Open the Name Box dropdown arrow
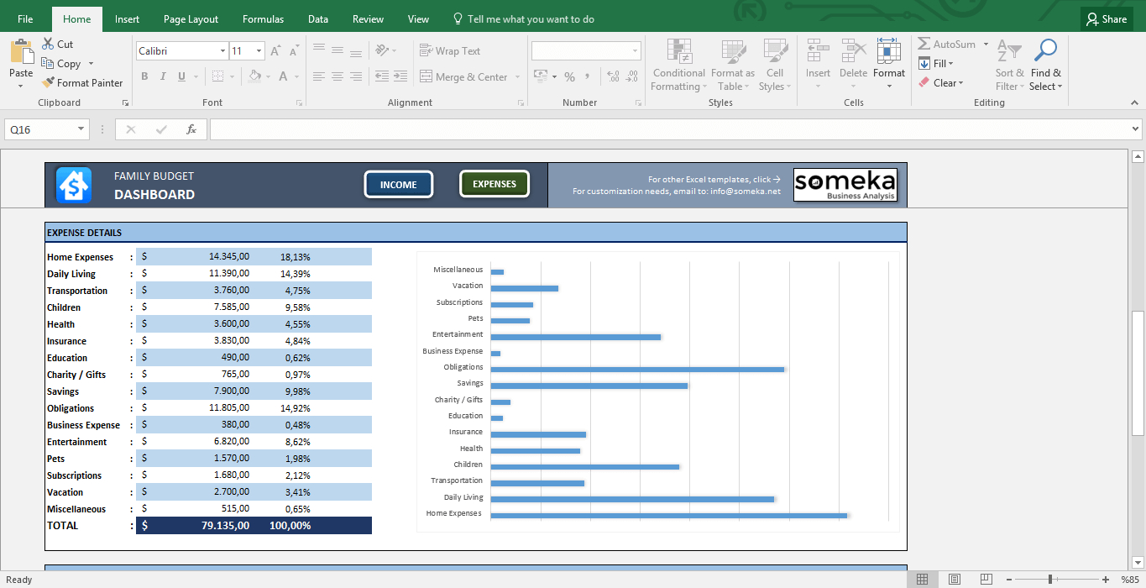1146x588 pixels. pyautogui.click(x=81, y=129)
